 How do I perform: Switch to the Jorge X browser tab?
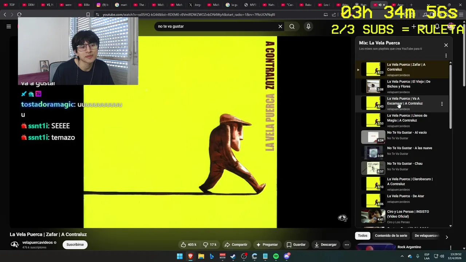pyautogui.click(x=195, y=5)
